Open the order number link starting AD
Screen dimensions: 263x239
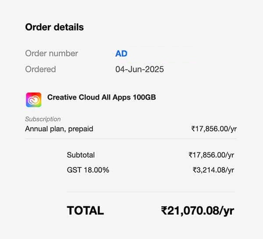[121, 54]
